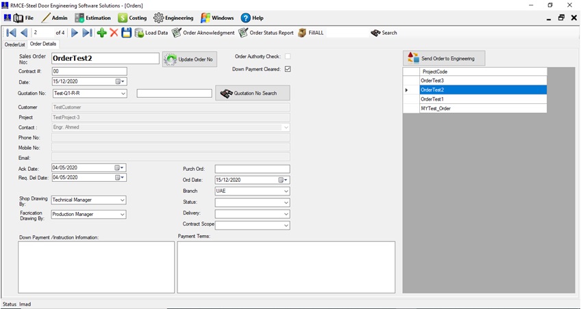This screenshot has height=309, width=581.
Task: Expand the Contact dropdown
Action: 286,127
